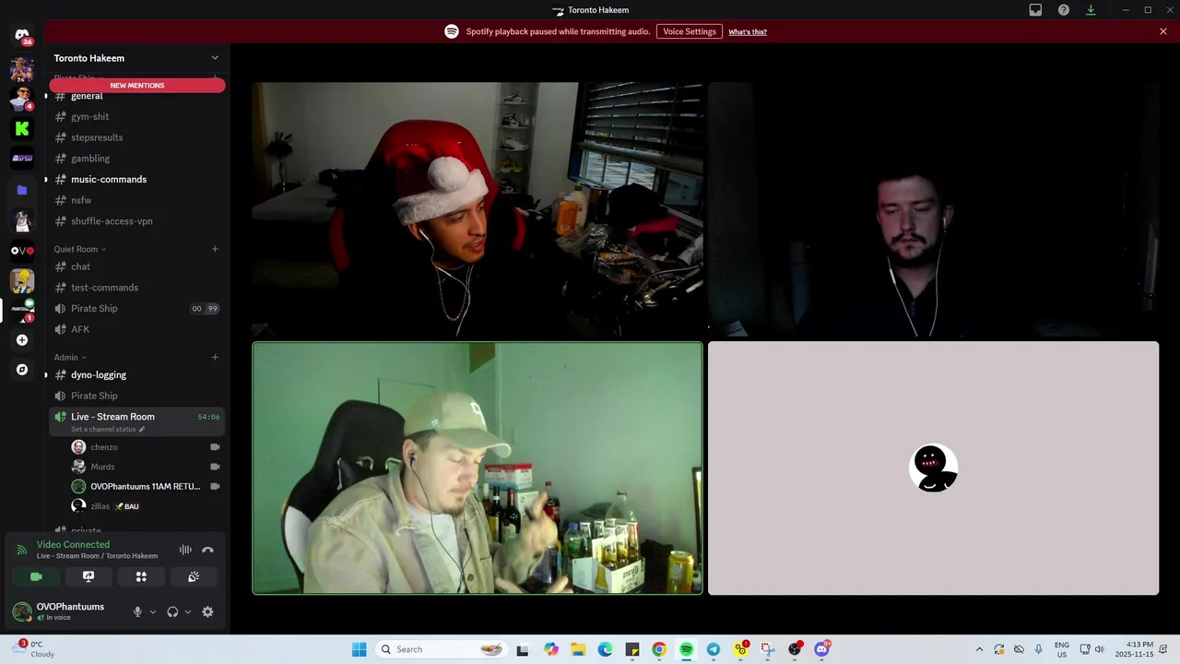
Task: Mute the microphone in user panel
Action: click(137, 611)
